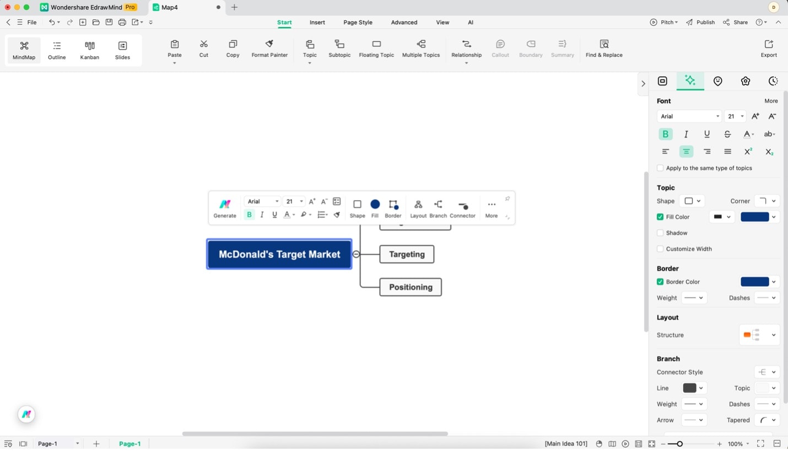The height and width of the screenshot is (451, 788).
Task: Open Border options in floating toolbar
Action: click(x=393, y=208)
